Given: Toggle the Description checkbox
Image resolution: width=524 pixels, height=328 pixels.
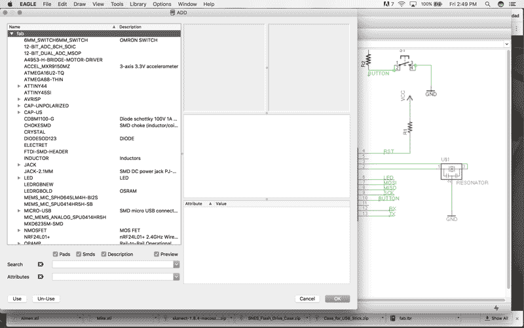Looking at the screenshot, I should pyautogui.click(x=104, y=255).
